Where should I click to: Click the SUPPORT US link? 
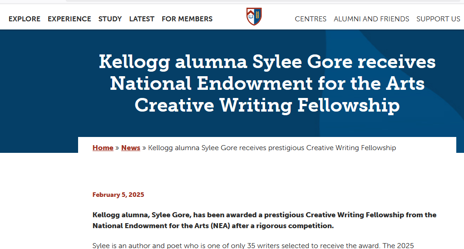(438, 19)
